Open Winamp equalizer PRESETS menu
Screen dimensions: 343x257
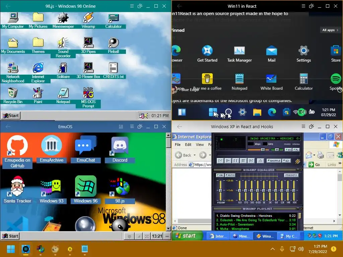click(x=291, y=175)
